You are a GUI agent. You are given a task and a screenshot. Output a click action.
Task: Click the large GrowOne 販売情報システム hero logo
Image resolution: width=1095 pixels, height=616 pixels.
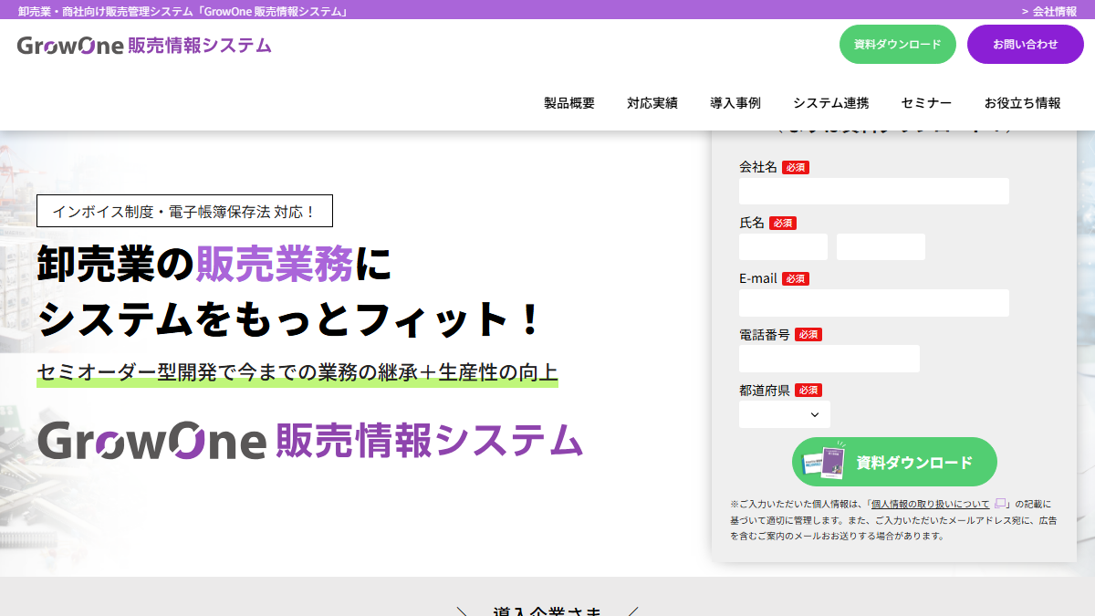click(x=310, y=441)
